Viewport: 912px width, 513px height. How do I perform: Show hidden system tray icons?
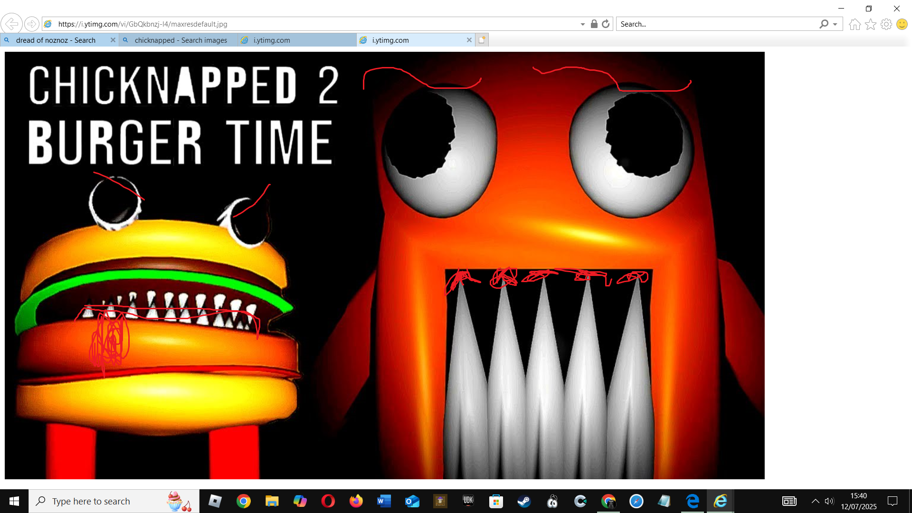tap(815, 501)
